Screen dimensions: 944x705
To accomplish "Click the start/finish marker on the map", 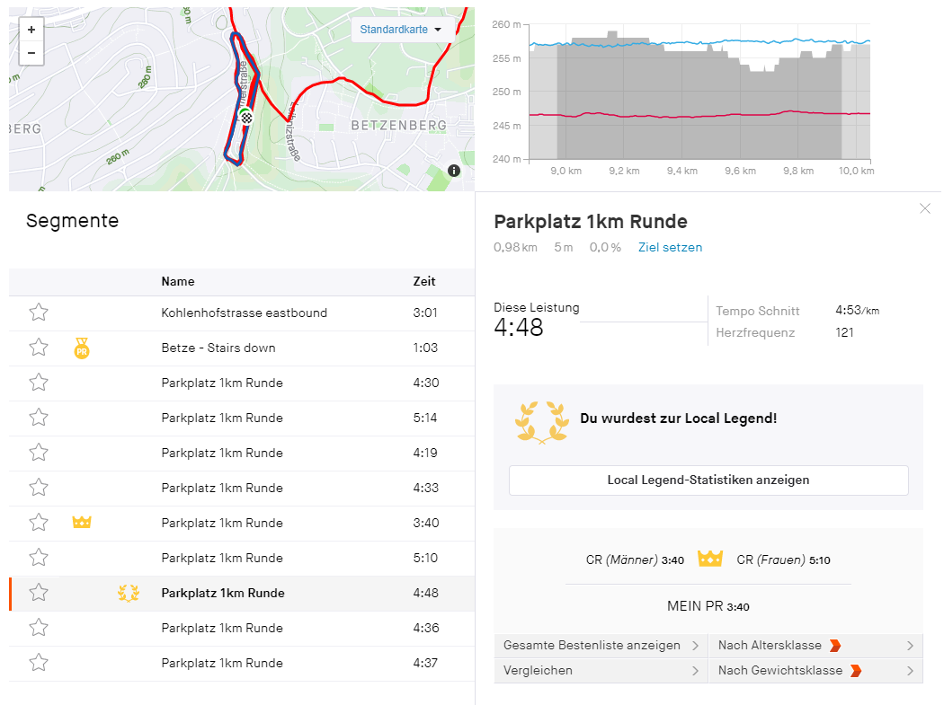I will [245, 116].
